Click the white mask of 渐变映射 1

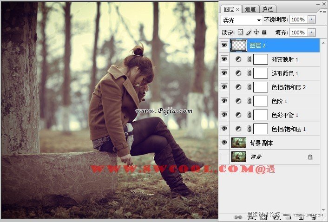click(261, 59)
